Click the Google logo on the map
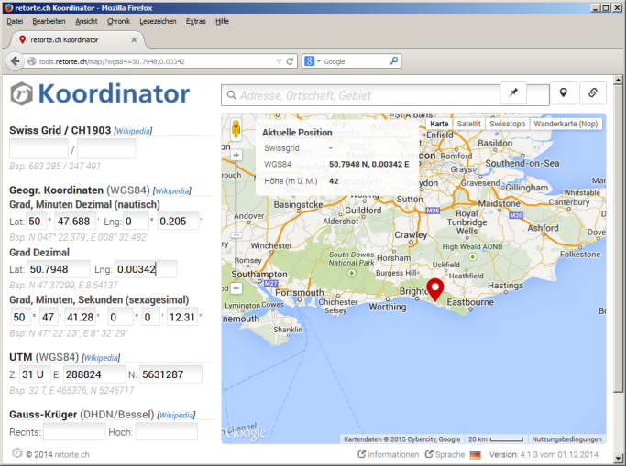 (246, 433)
